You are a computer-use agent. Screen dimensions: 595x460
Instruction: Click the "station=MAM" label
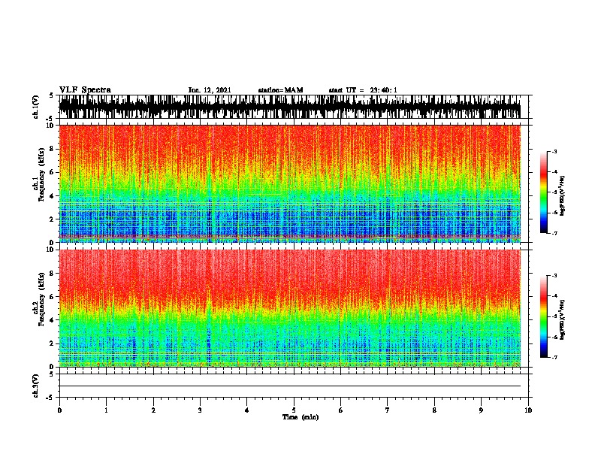click(281, 90)
